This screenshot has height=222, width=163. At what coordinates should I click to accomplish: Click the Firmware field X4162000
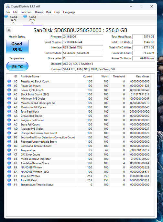82,37
